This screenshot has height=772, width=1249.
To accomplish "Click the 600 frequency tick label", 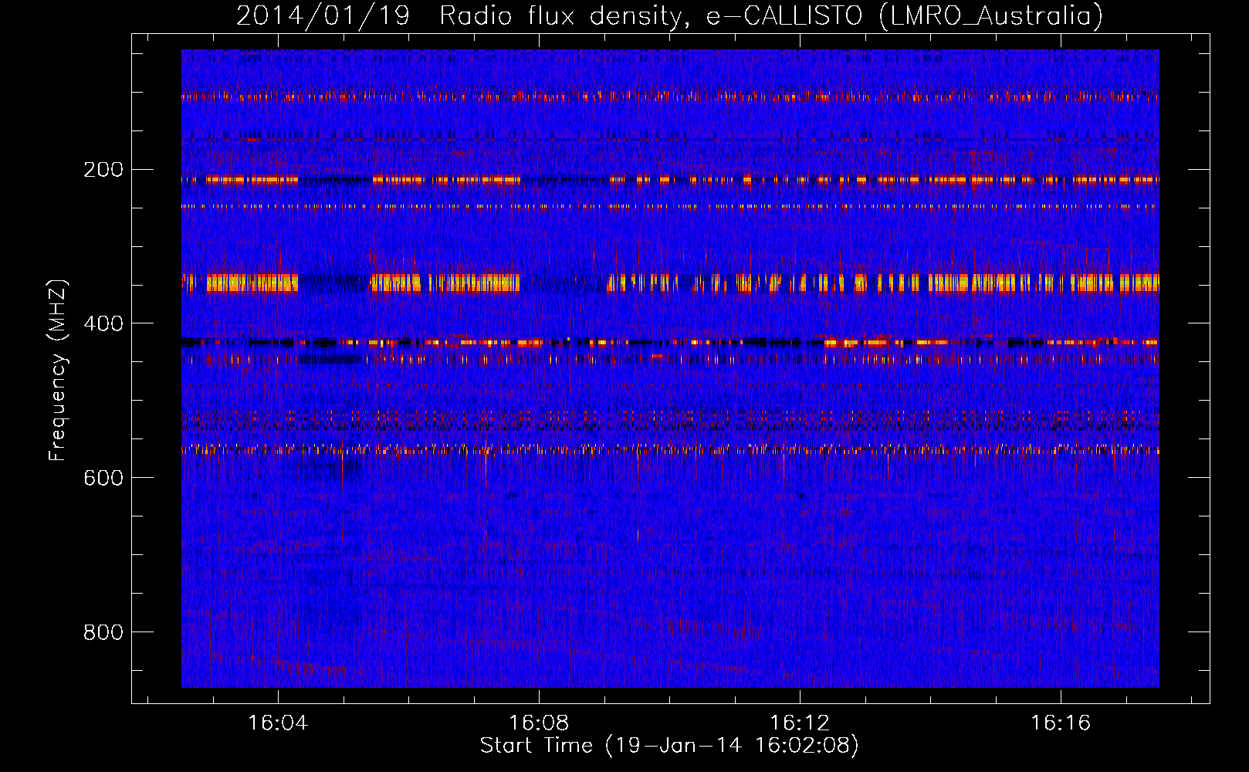I will (103, 478).
